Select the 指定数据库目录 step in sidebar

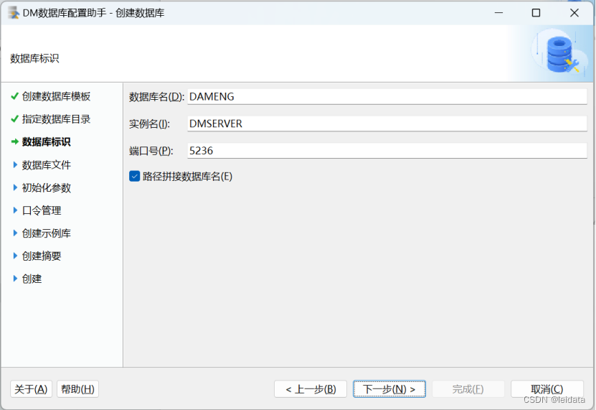pyautogui.click(x=56, y=119)
